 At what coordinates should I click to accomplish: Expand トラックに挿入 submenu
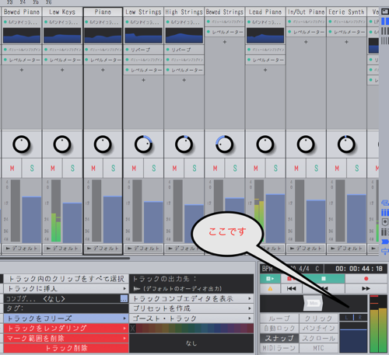coord(66,288)
